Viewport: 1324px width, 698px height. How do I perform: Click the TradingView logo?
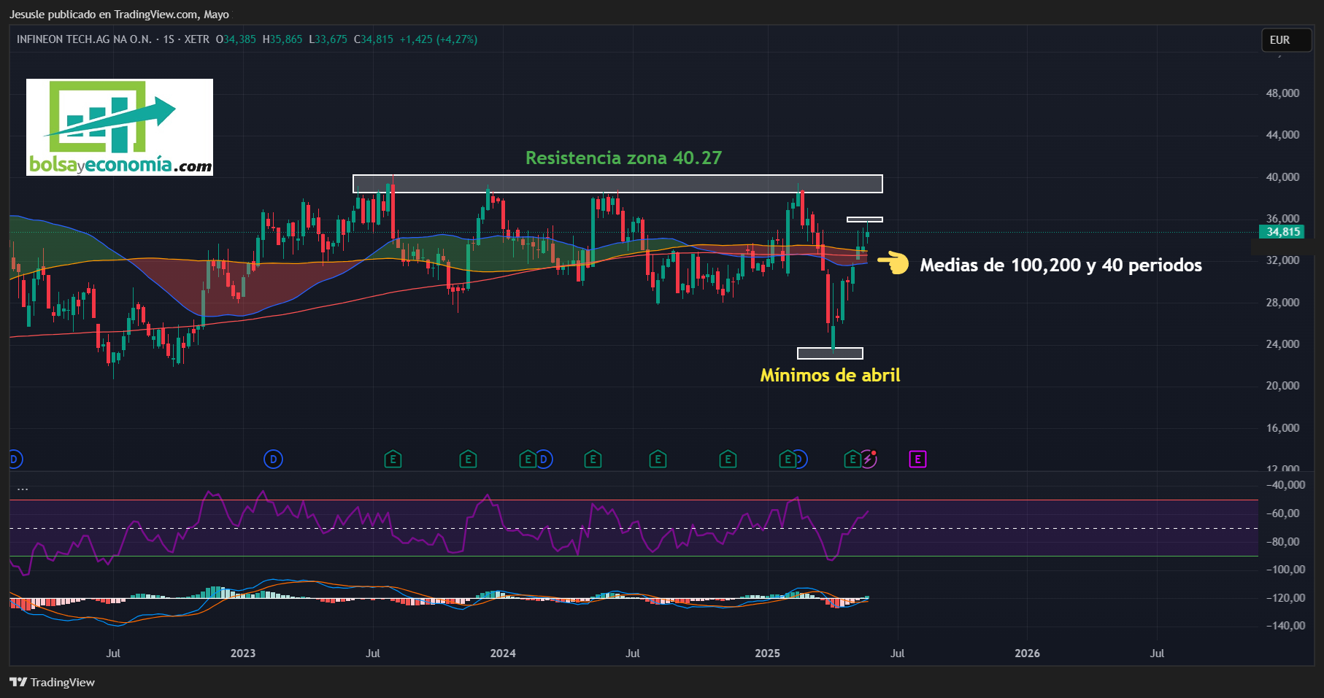52,683
